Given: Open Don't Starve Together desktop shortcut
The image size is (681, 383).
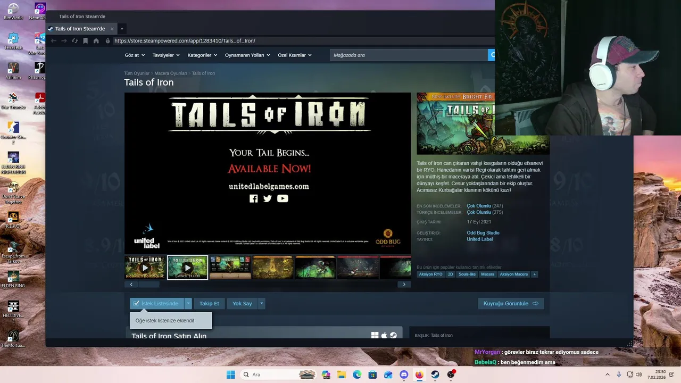Looking at the screenshot, I should pyautogui.click(x=13, y=193).
